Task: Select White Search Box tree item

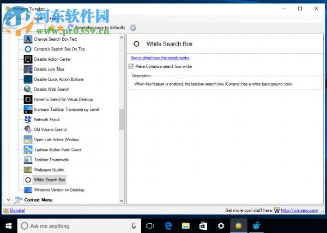Action: click(x=50, y=180)
